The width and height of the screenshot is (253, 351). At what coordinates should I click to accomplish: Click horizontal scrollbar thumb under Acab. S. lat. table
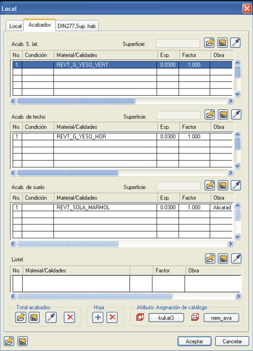tap(76, 101)
